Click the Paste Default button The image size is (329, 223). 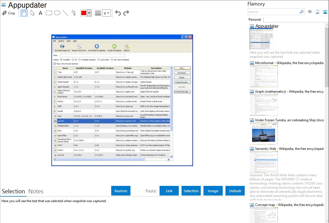pyautogui.click(x=235, y=191)
